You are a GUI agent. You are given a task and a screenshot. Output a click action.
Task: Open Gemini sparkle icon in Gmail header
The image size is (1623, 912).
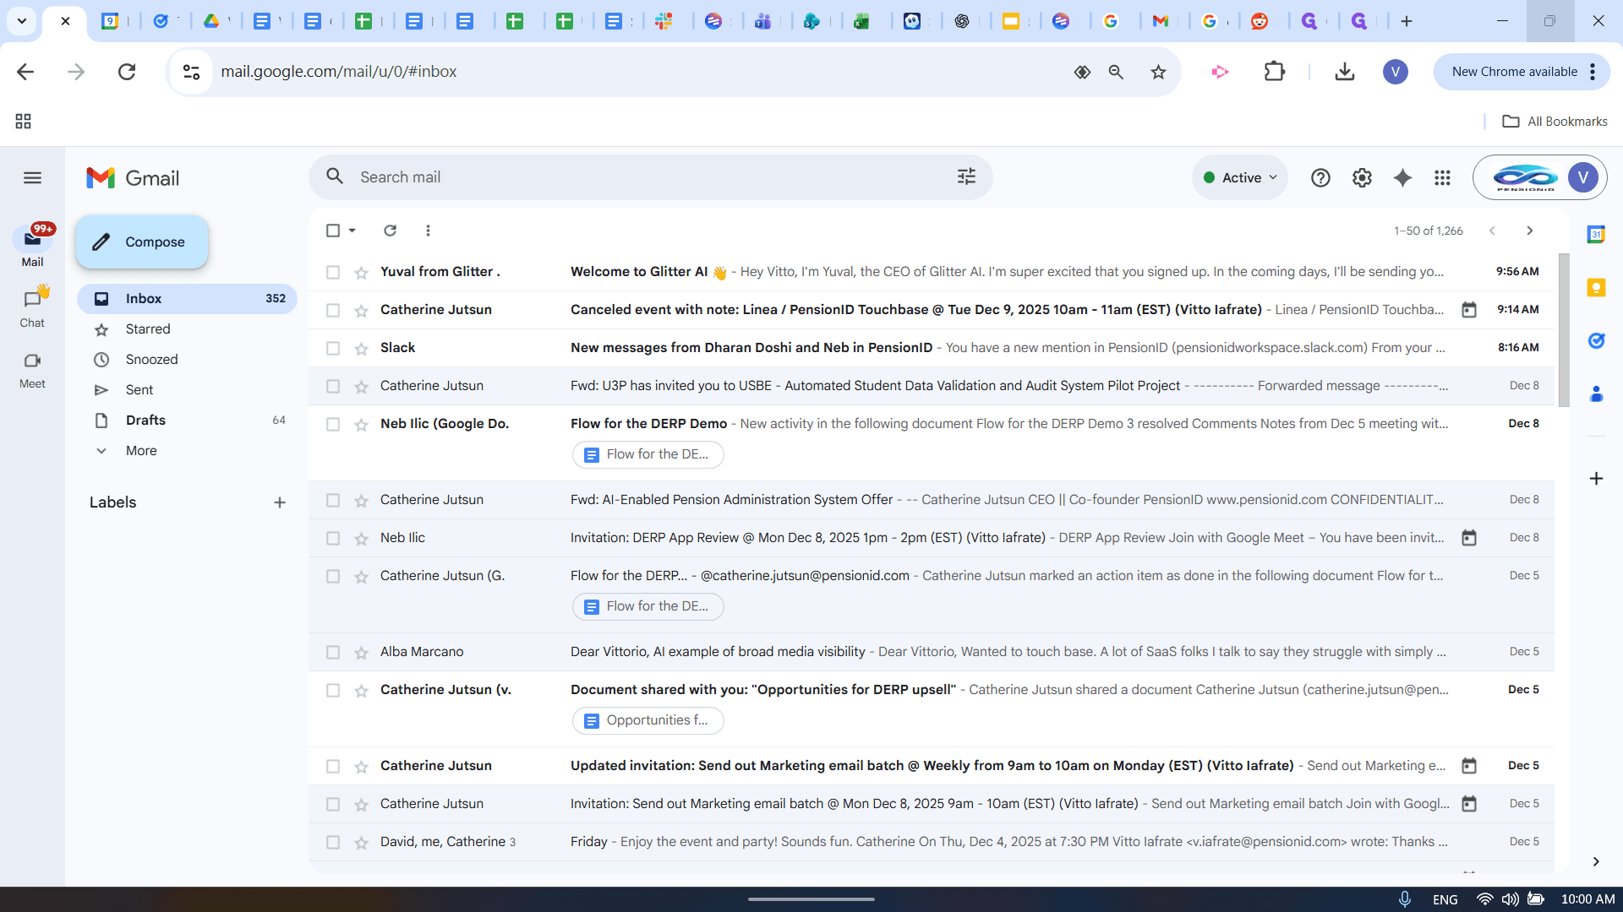1402,177
